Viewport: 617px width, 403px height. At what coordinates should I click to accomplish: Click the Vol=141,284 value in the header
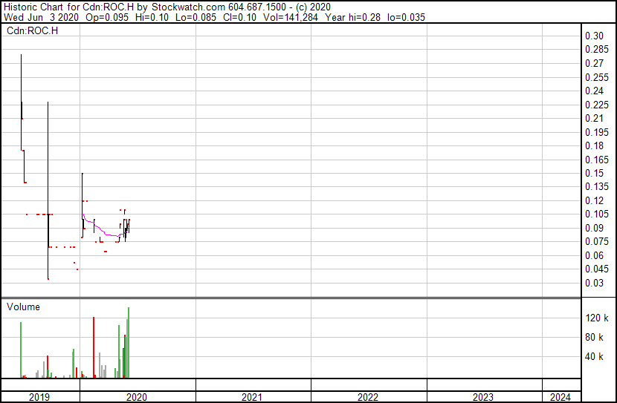tap(291, 17)
